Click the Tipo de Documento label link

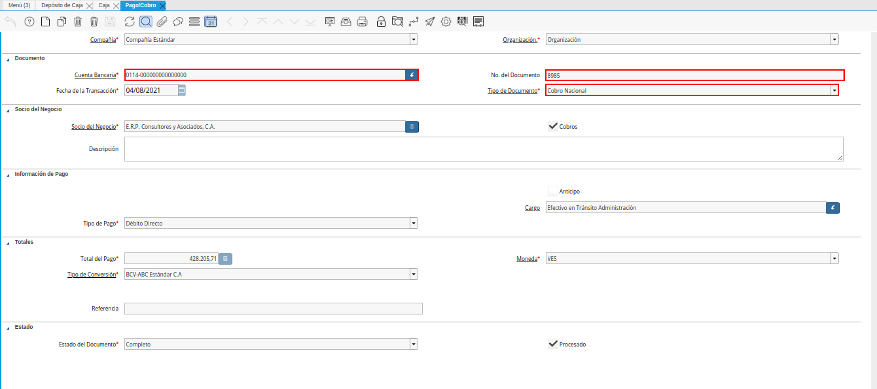coord(512,90)
